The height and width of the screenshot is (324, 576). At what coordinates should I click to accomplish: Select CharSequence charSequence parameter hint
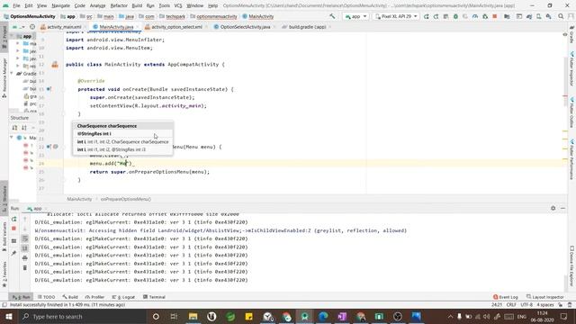pos(122,126)
